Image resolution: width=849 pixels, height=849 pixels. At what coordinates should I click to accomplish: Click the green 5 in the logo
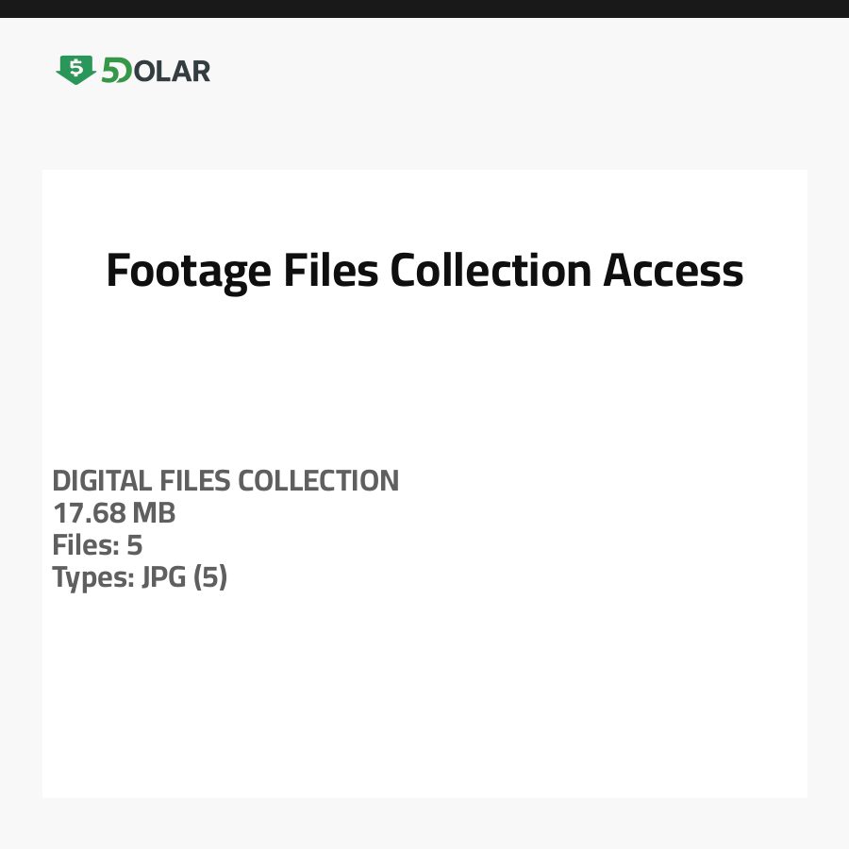click(109, 71)
